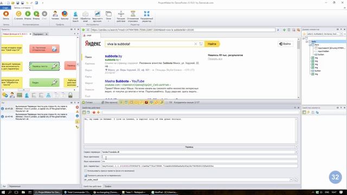Select the 'input:hidden' tree node
Screen dimensions: 347x195
[323, 51]
